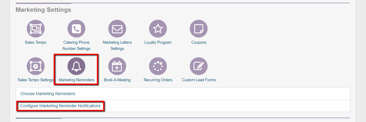366x122 pixels.
Task: Open Choose Marketing Reminders link
Action: pyautogui.click(x=48, y=94)
